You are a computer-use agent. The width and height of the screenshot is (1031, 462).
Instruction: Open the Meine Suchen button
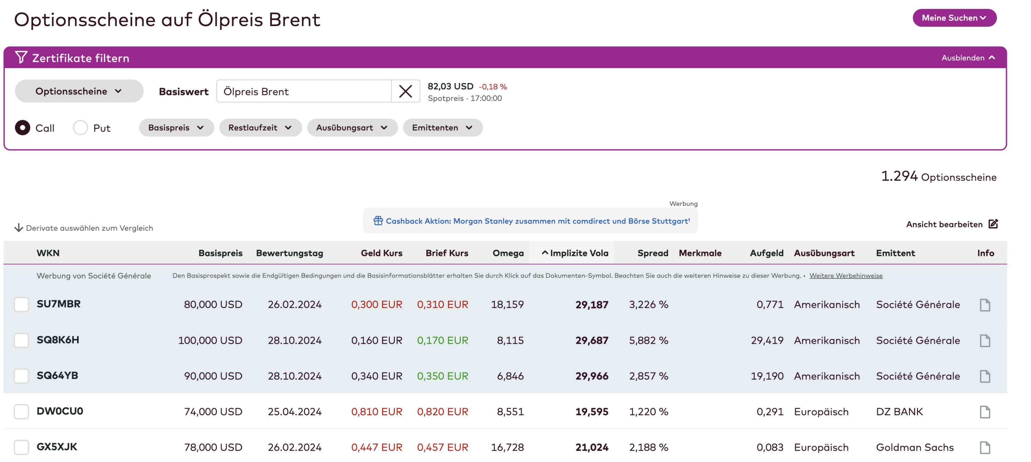click(x=954, y=18)
